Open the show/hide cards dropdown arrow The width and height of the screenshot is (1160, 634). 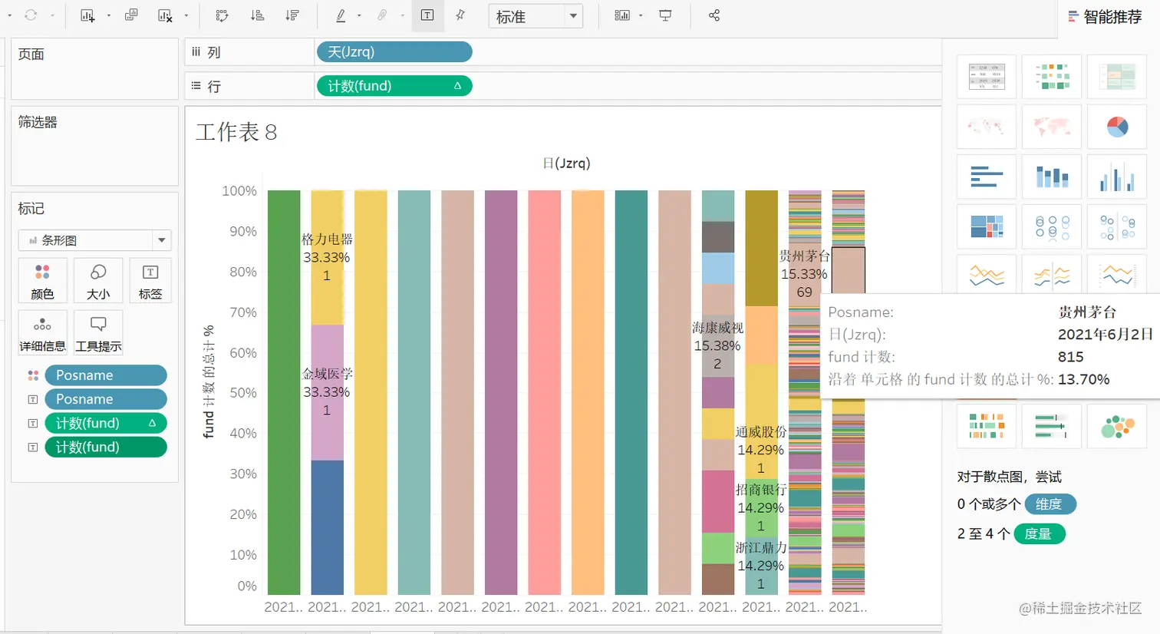[641, 15]
